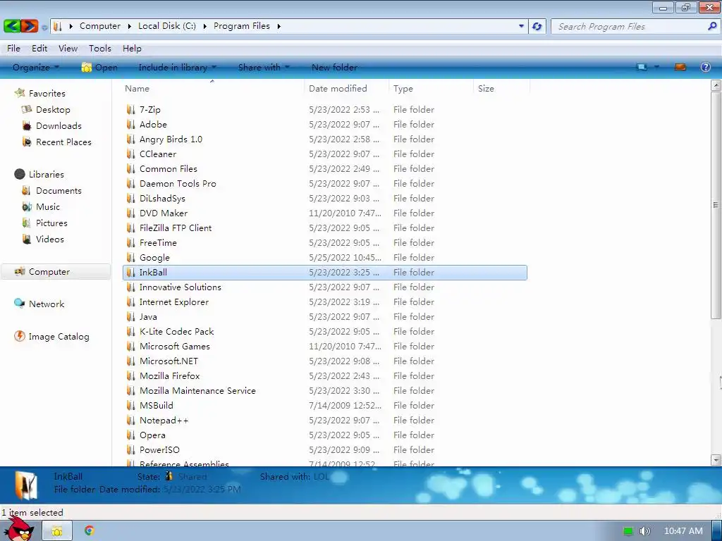The height and width of the screenshot is (541, 722).
Task: Open the recent pages dropdown arrow
Action: [x=44, y=27]
